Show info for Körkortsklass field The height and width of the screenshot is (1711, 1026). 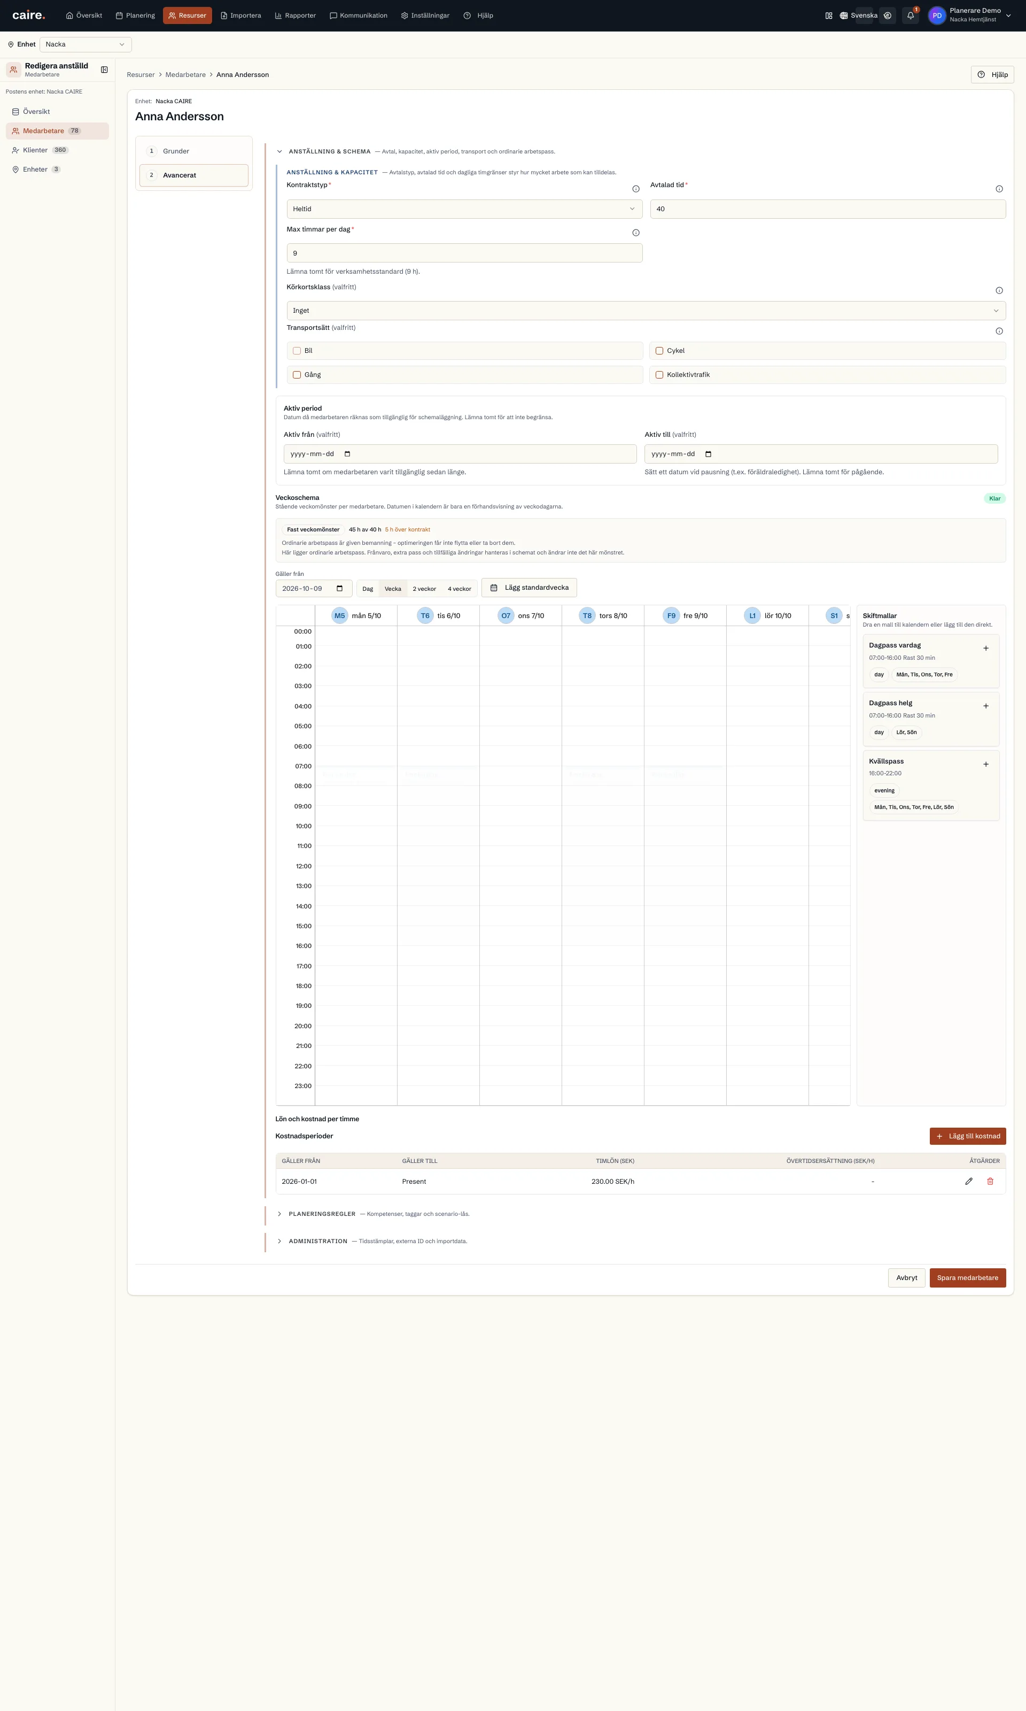pos(999,290)
